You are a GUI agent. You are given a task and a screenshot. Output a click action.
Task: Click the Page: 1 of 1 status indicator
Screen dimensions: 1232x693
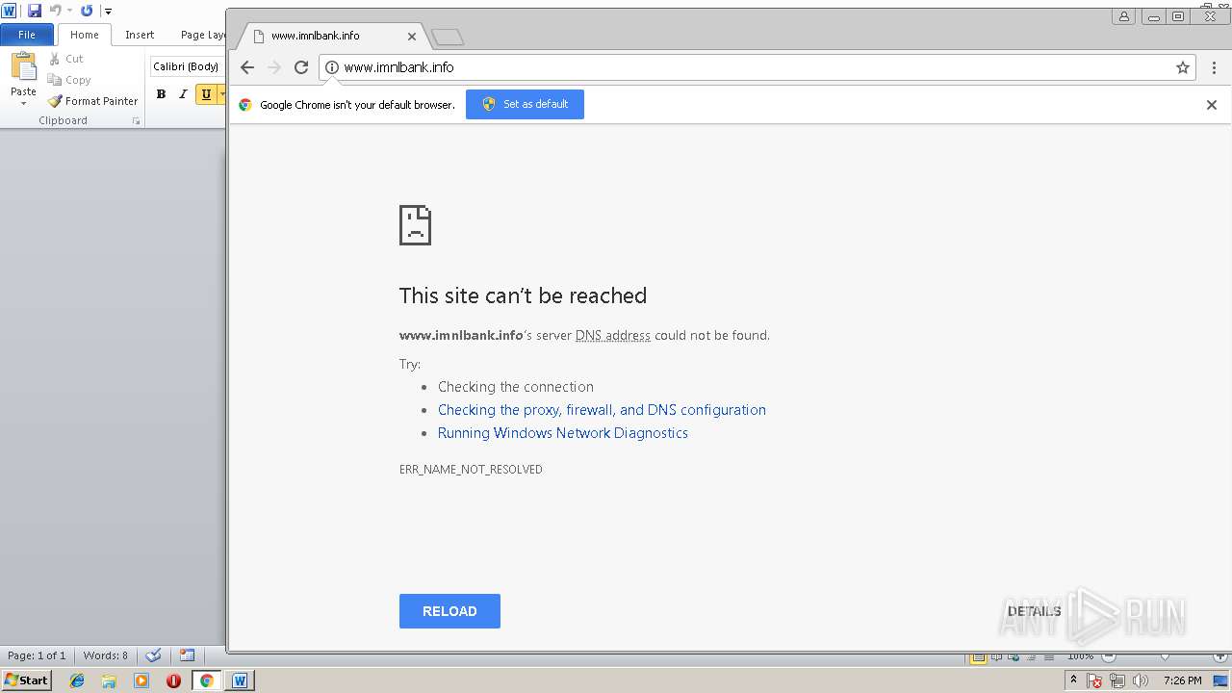[37, 655]
